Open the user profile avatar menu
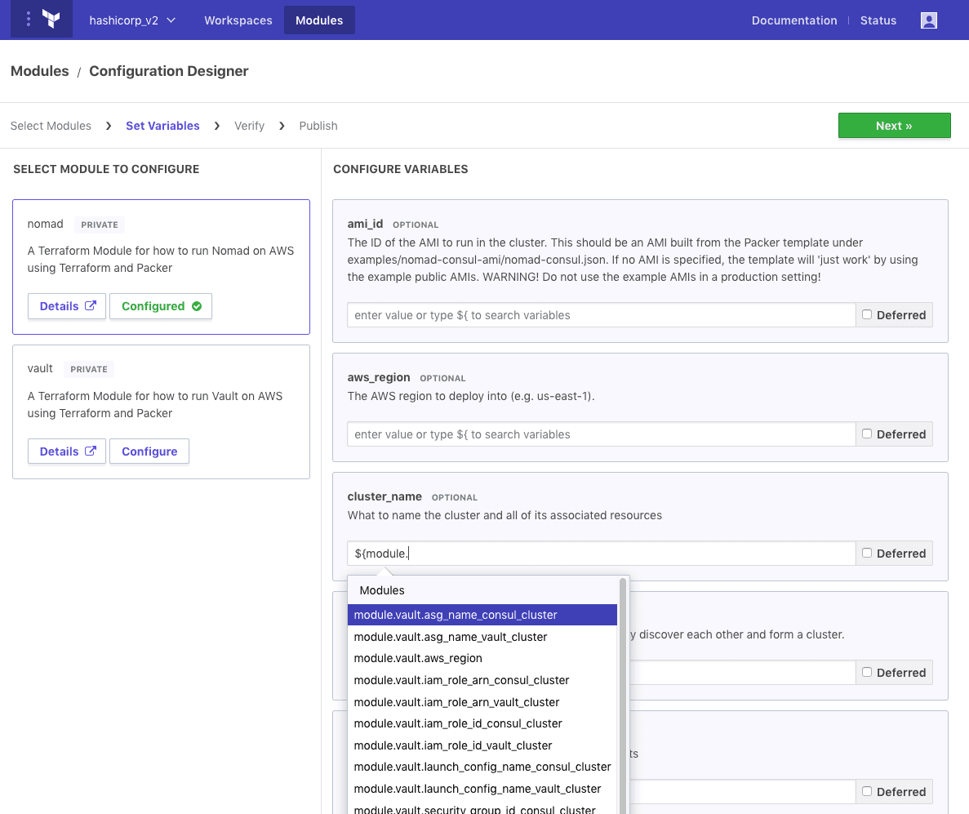The height and width of the screenshot is (814, 969). (x=928, y=20)
